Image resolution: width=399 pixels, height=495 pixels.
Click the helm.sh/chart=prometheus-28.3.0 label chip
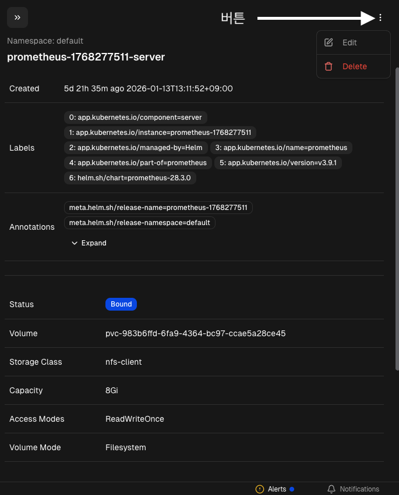130,178
